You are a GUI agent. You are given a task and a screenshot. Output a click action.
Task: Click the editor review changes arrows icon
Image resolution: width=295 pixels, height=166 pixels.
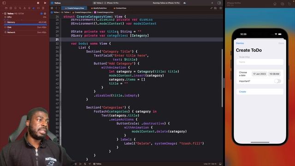212,8
